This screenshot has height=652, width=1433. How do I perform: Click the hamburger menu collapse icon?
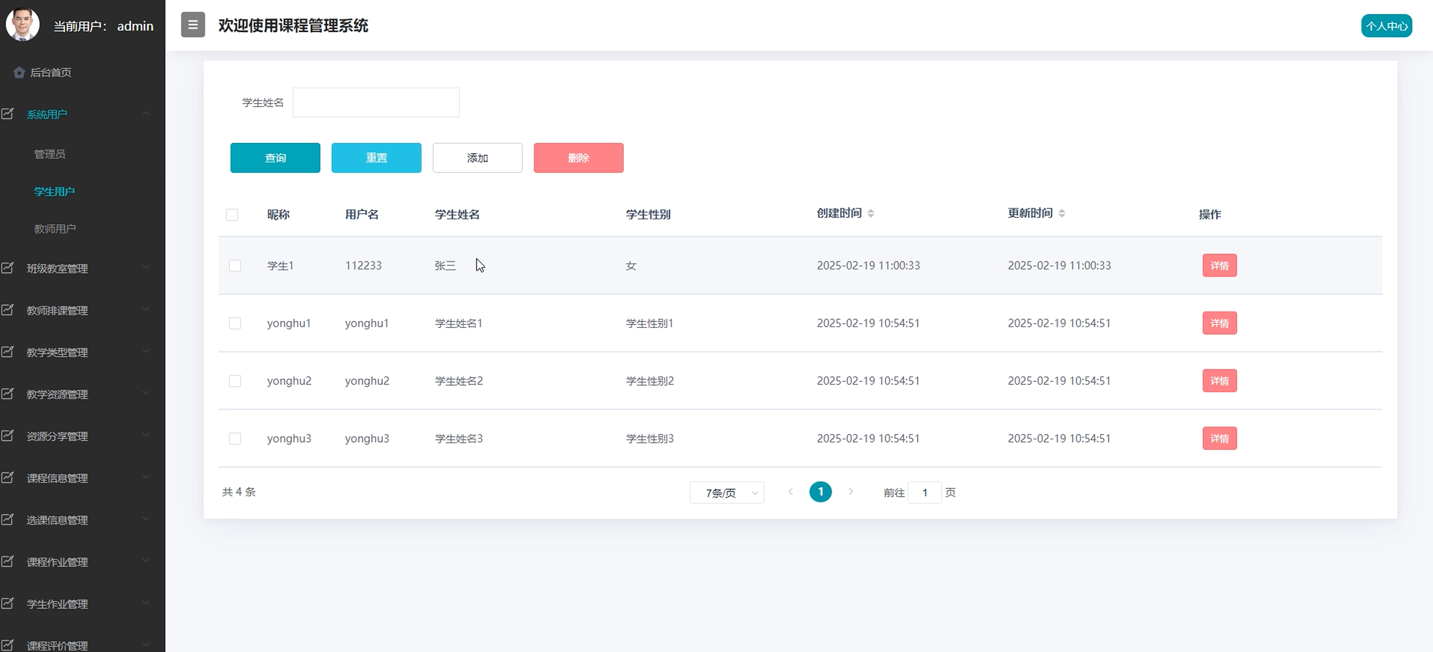[x=193, y=25]
